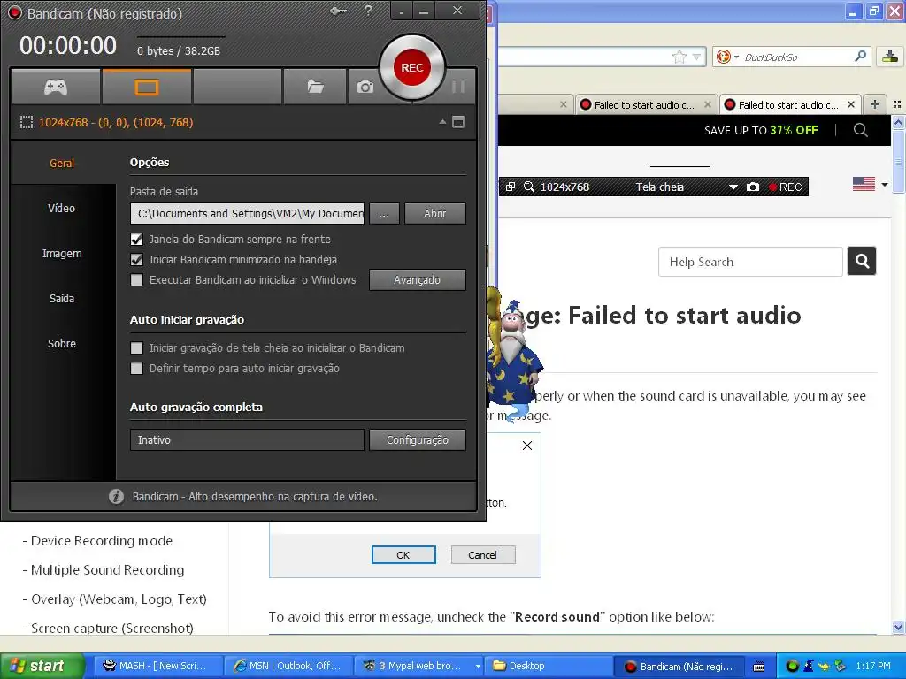Click the browse '...' button for output folder

click(384, 214)
